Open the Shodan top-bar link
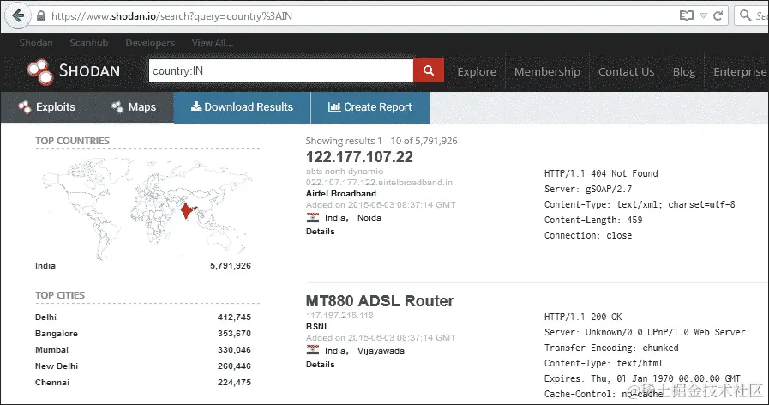This screenshot has width=769, height=405. 36,43
